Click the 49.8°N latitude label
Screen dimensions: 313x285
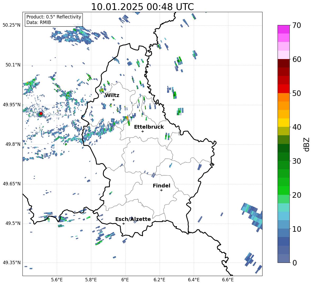pos(13,144)
